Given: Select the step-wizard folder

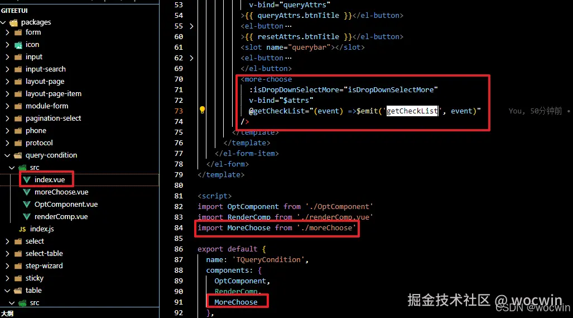Looking at the screenshot, I should (44, 266).
